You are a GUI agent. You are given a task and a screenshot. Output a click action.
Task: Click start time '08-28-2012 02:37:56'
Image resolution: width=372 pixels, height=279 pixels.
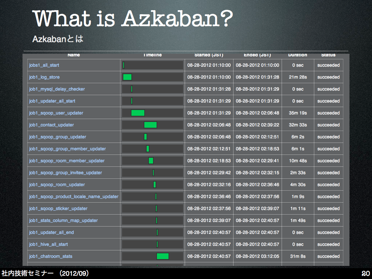click(209, 209)
